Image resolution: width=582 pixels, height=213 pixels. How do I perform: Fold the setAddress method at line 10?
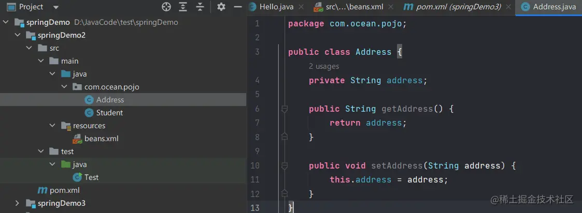click(285, 165)
